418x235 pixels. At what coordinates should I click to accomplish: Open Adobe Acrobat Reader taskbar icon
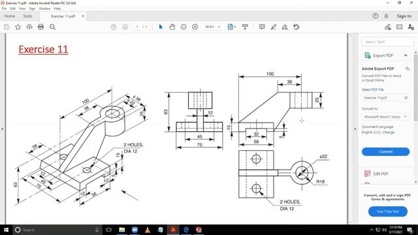pyautogui.click(x=173, y=230)
